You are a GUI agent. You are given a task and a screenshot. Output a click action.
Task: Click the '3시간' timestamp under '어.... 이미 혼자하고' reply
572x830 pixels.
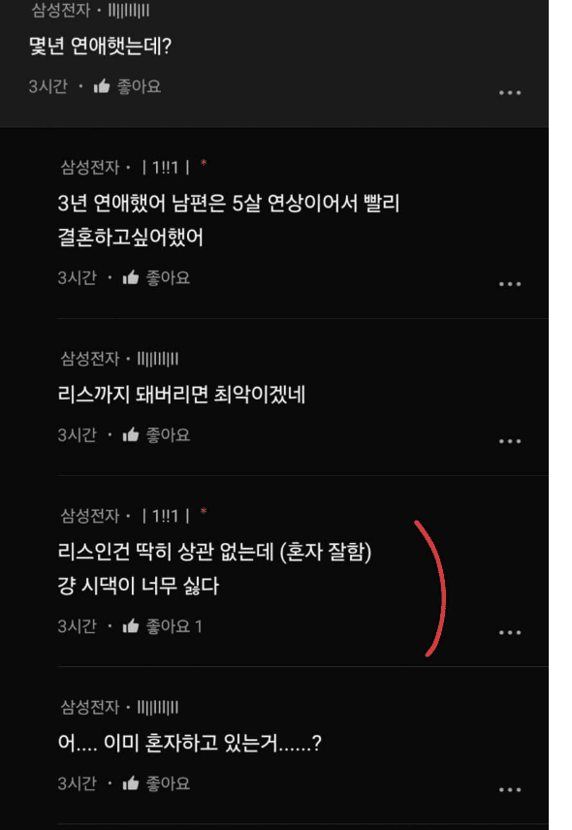78,783
